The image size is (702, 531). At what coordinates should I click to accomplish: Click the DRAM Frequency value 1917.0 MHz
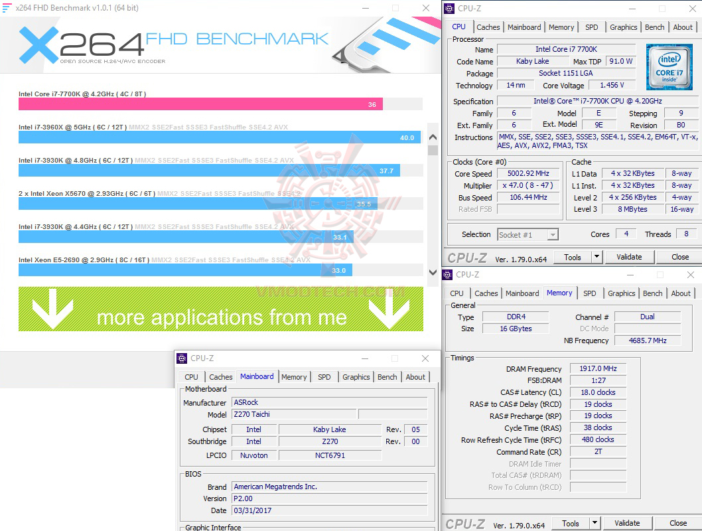click(x=598, y=368)
